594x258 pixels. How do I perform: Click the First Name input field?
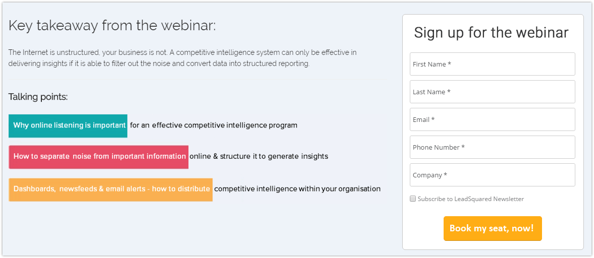coord(492,64)
